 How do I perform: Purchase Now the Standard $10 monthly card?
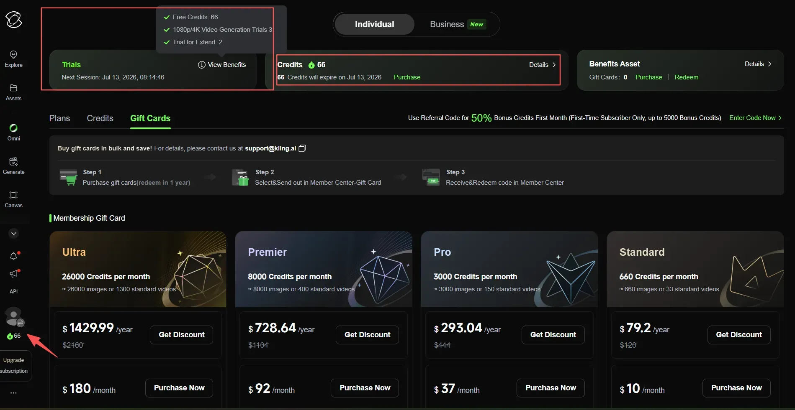736,388
